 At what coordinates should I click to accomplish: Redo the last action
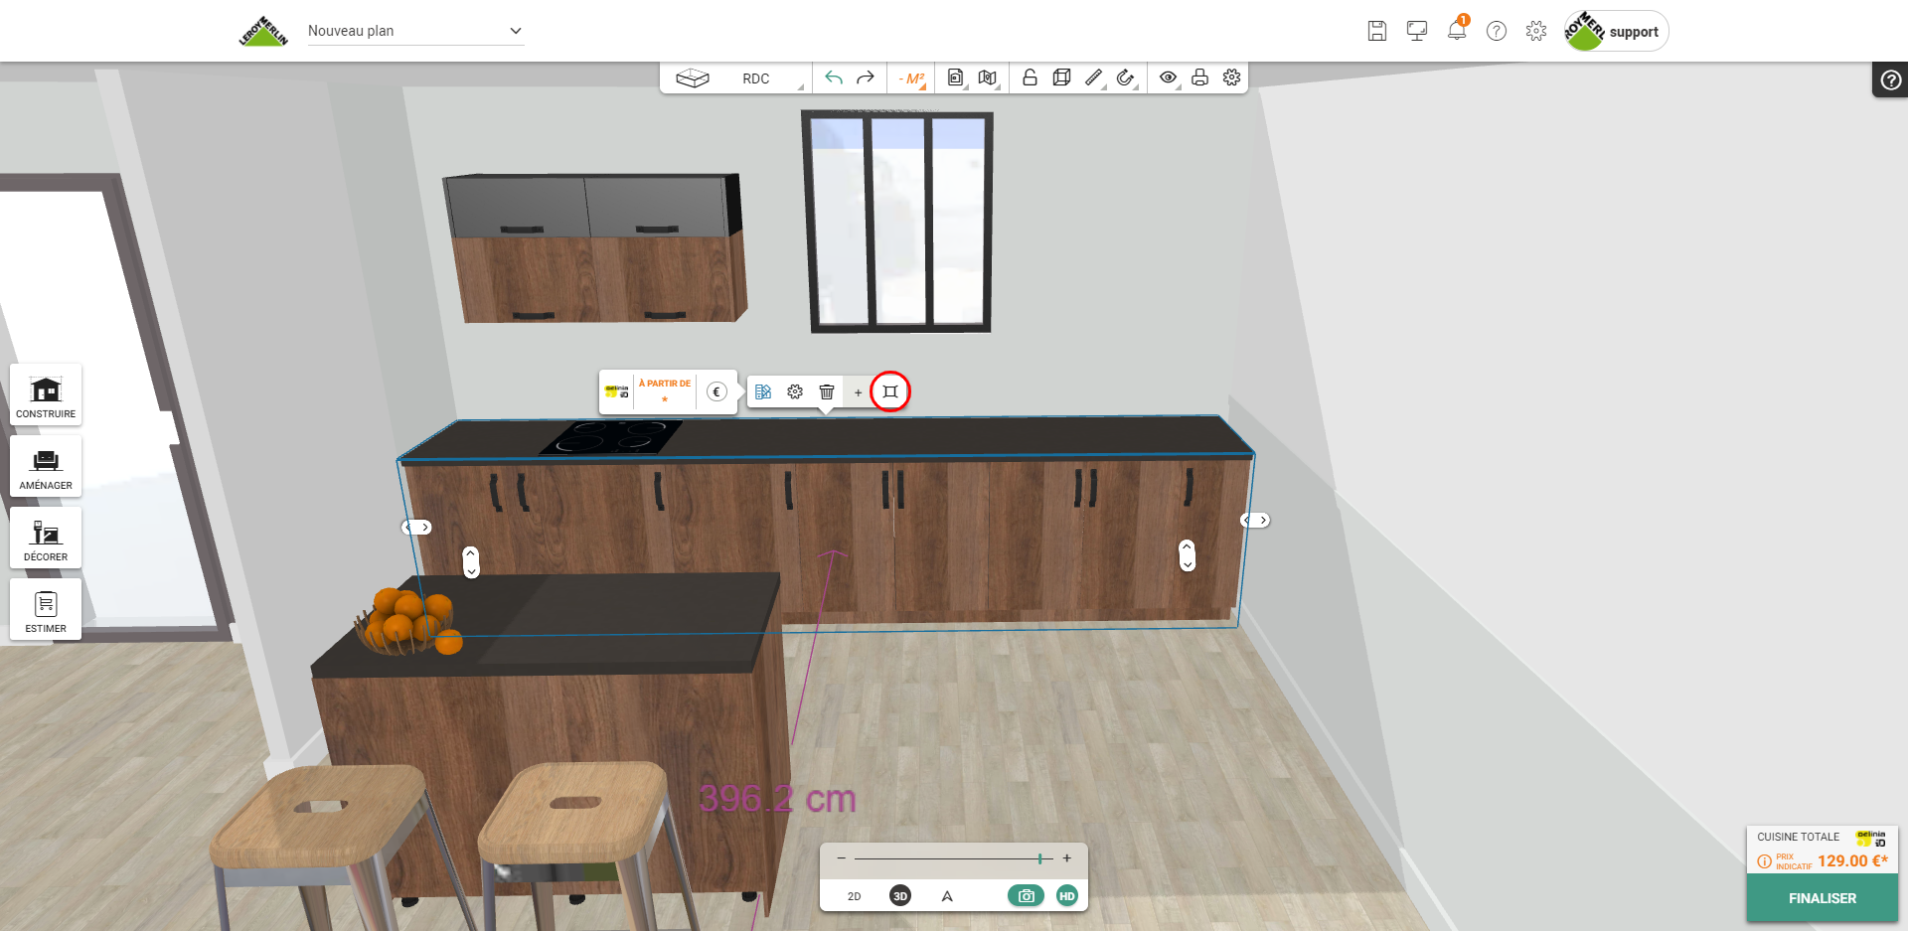click(x=866, y=78)
